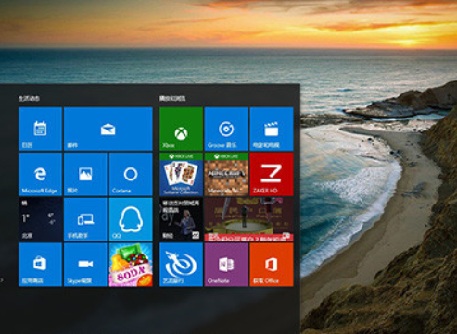This screenshot has height=334, width=457.
Task: Open the Store shopping bag tile
Action: 40,265
